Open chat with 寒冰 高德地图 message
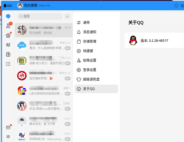The width and height of the screenshot is (184, 142). 44,45
